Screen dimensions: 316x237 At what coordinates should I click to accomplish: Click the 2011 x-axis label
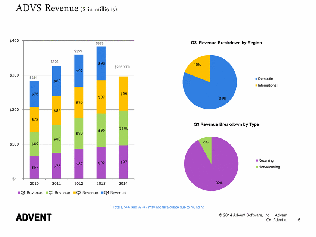[x=56, y=183]
